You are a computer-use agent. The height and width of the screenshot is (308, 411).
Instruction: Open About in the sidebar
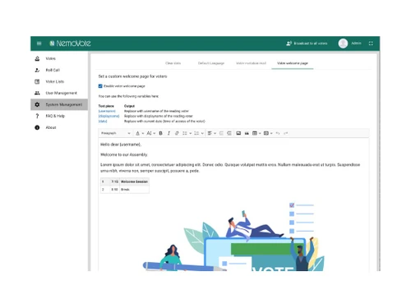coord(59,127)
